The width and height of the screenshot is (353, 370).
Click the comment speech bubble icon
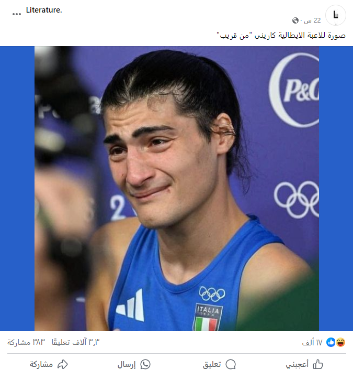click(231, 364)
